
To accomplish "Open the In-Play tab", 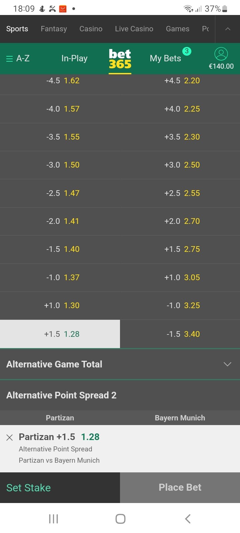I will pyautogui.click(x=74, y=59).
